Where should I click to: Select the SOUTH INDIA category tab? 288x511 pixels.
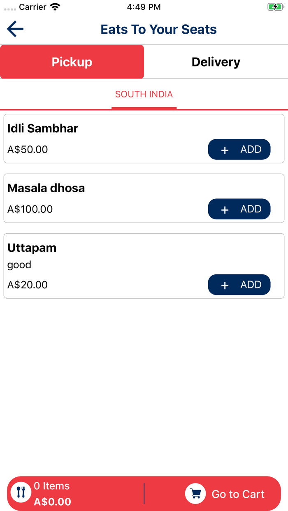144,94
